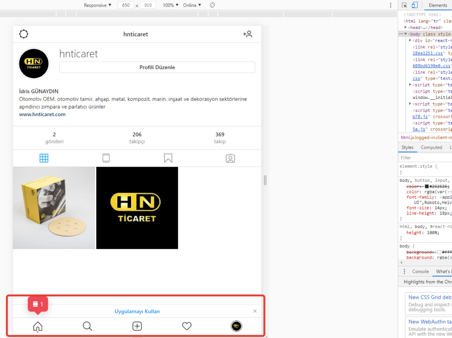Switch to the Computed tab

click(x=431, y=147)
